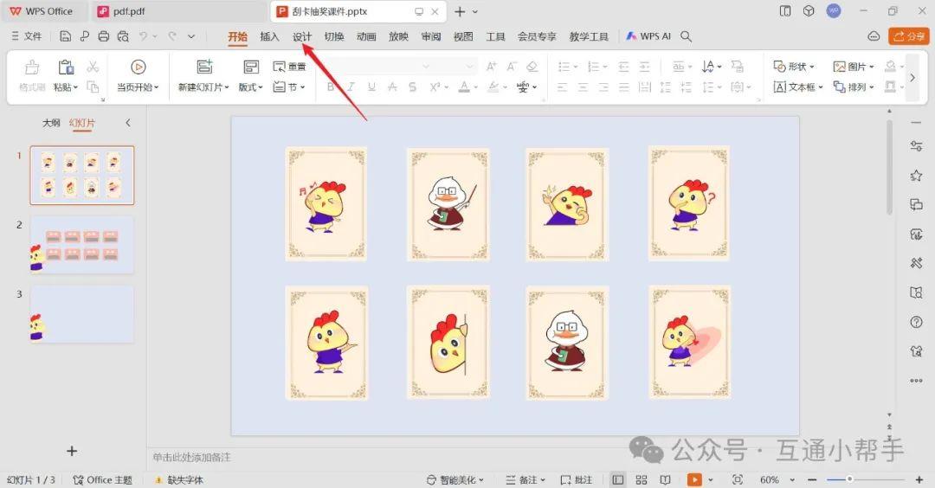Switch to normal view in status bar

pyautogui.click(x=618, y=479)
